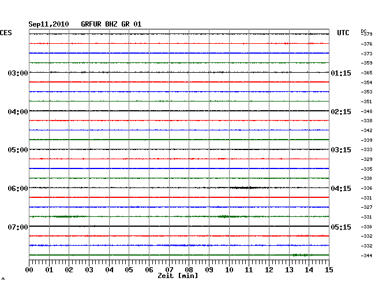Select the 07:00 local time label

(18, 227)
